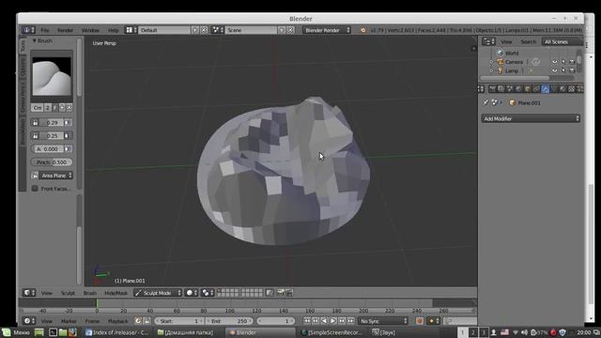Viewport: 601px width, 338px height.
Task: Toggle radius pressure sensitivity icon
Action: pos(68,123)
